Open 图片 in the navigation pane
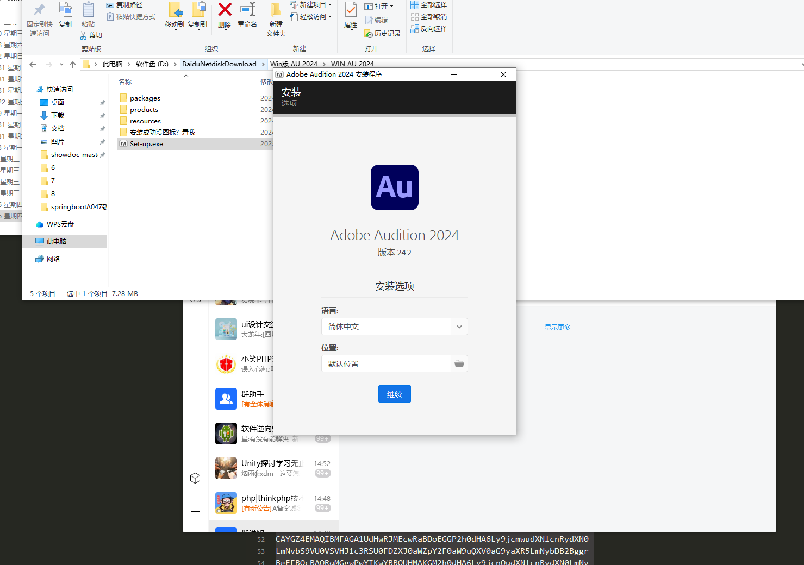 coord(57,142)
